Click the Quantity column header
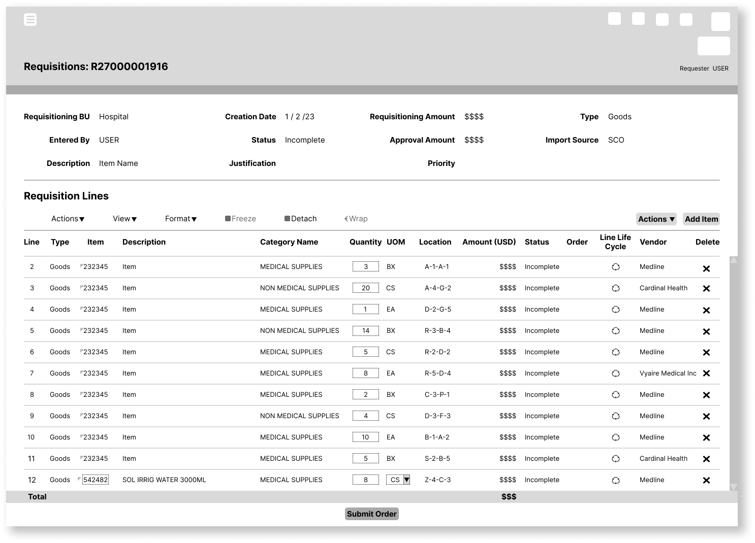Viewport: 755px width, 543px height. (365, 242)
